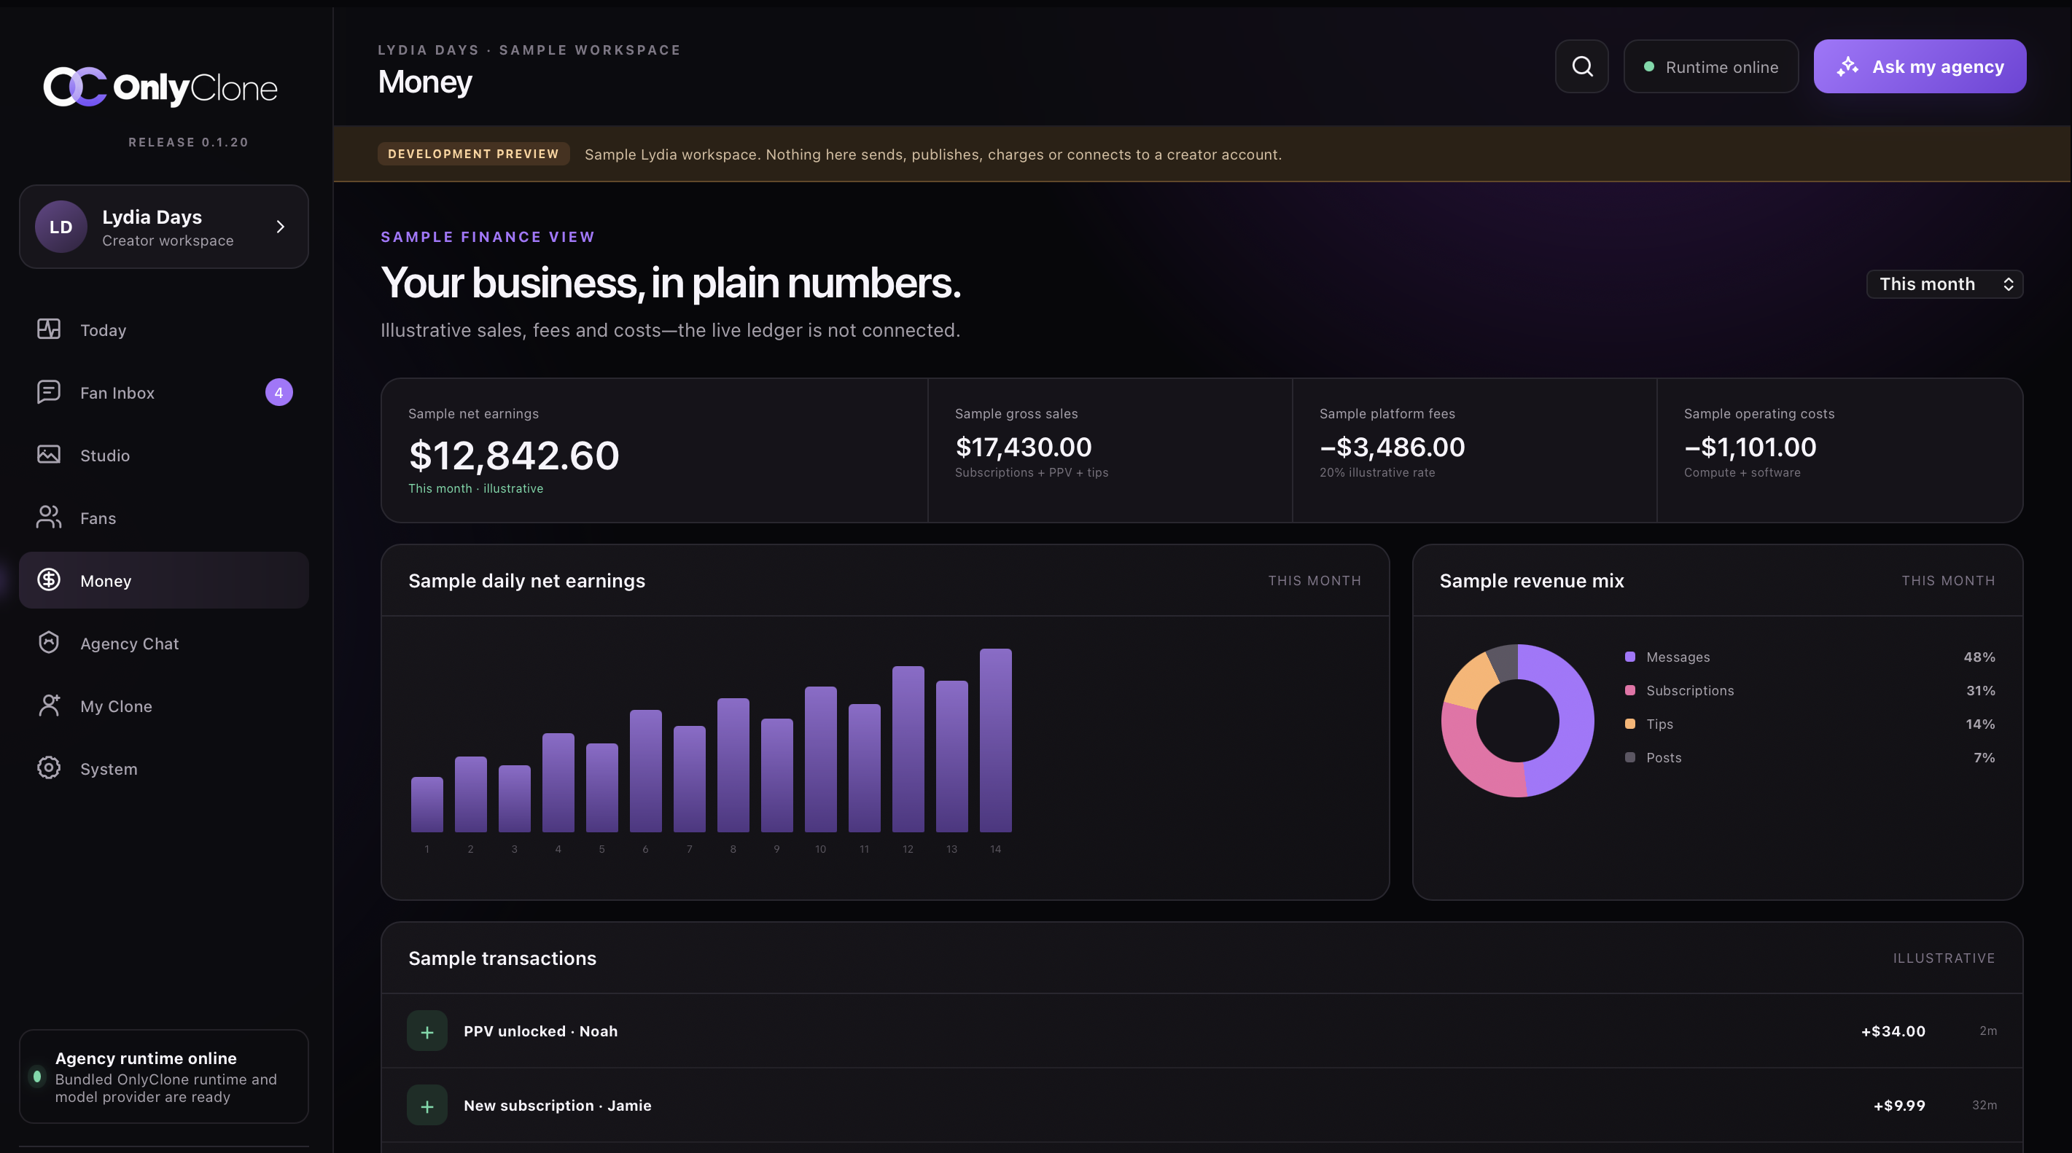Click the Ask my agency button
The width and height of the screenshot is (2072, 1153).
(1919, 67)
